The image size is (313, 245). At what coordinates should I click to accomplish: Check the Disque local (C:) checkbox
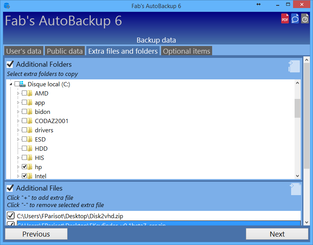tap(17, 84)
